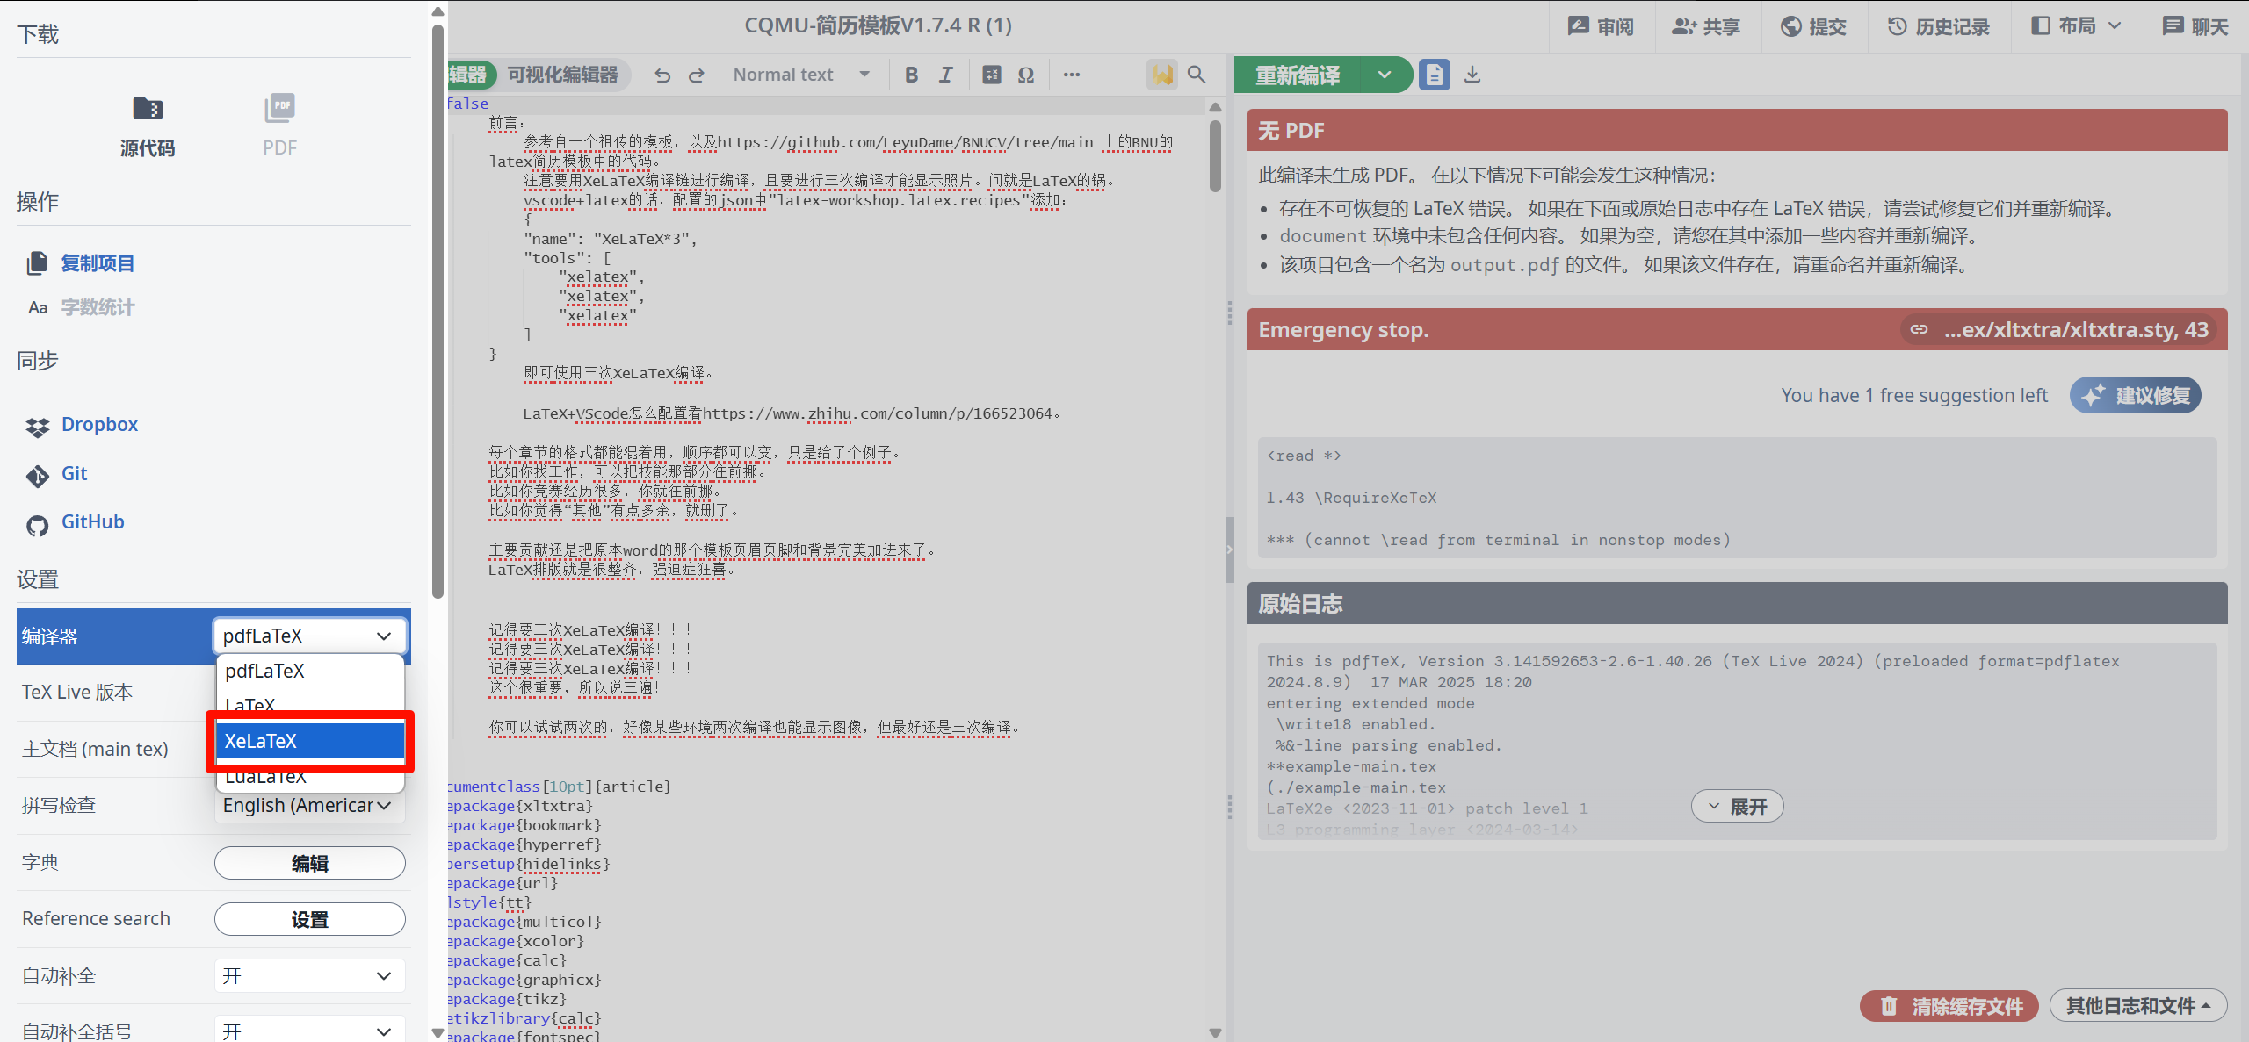
Task: Open logs via document icon
Action: tap(1434, 75)
